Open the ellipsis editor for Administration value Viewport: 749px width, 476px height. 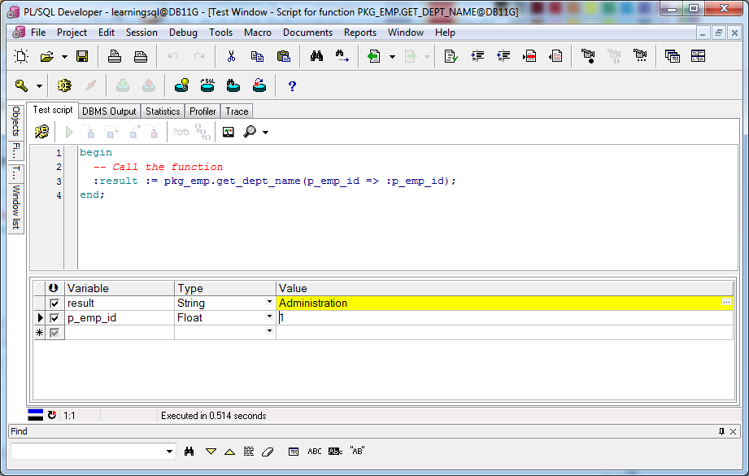tap(726, 302)
